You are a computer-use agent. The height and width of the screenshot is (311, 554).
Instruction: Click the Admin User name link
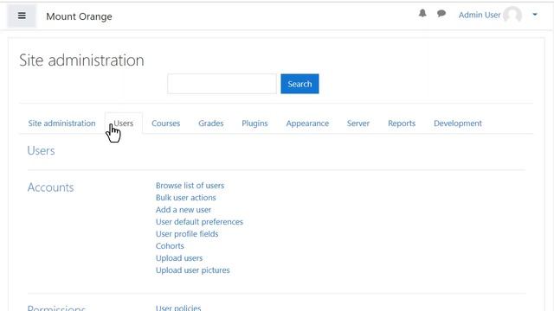[480, 15]
